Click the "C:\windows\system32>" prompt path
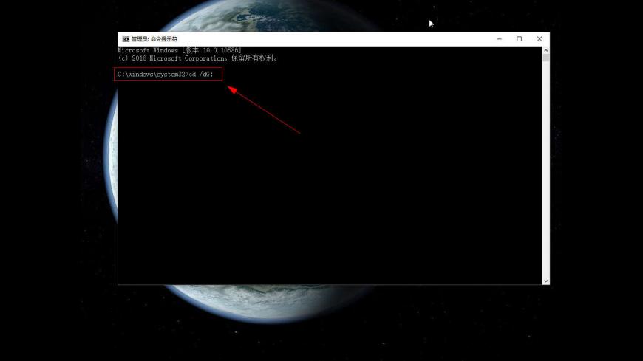This screenshot has width=643, height=361. coord(152,75)
